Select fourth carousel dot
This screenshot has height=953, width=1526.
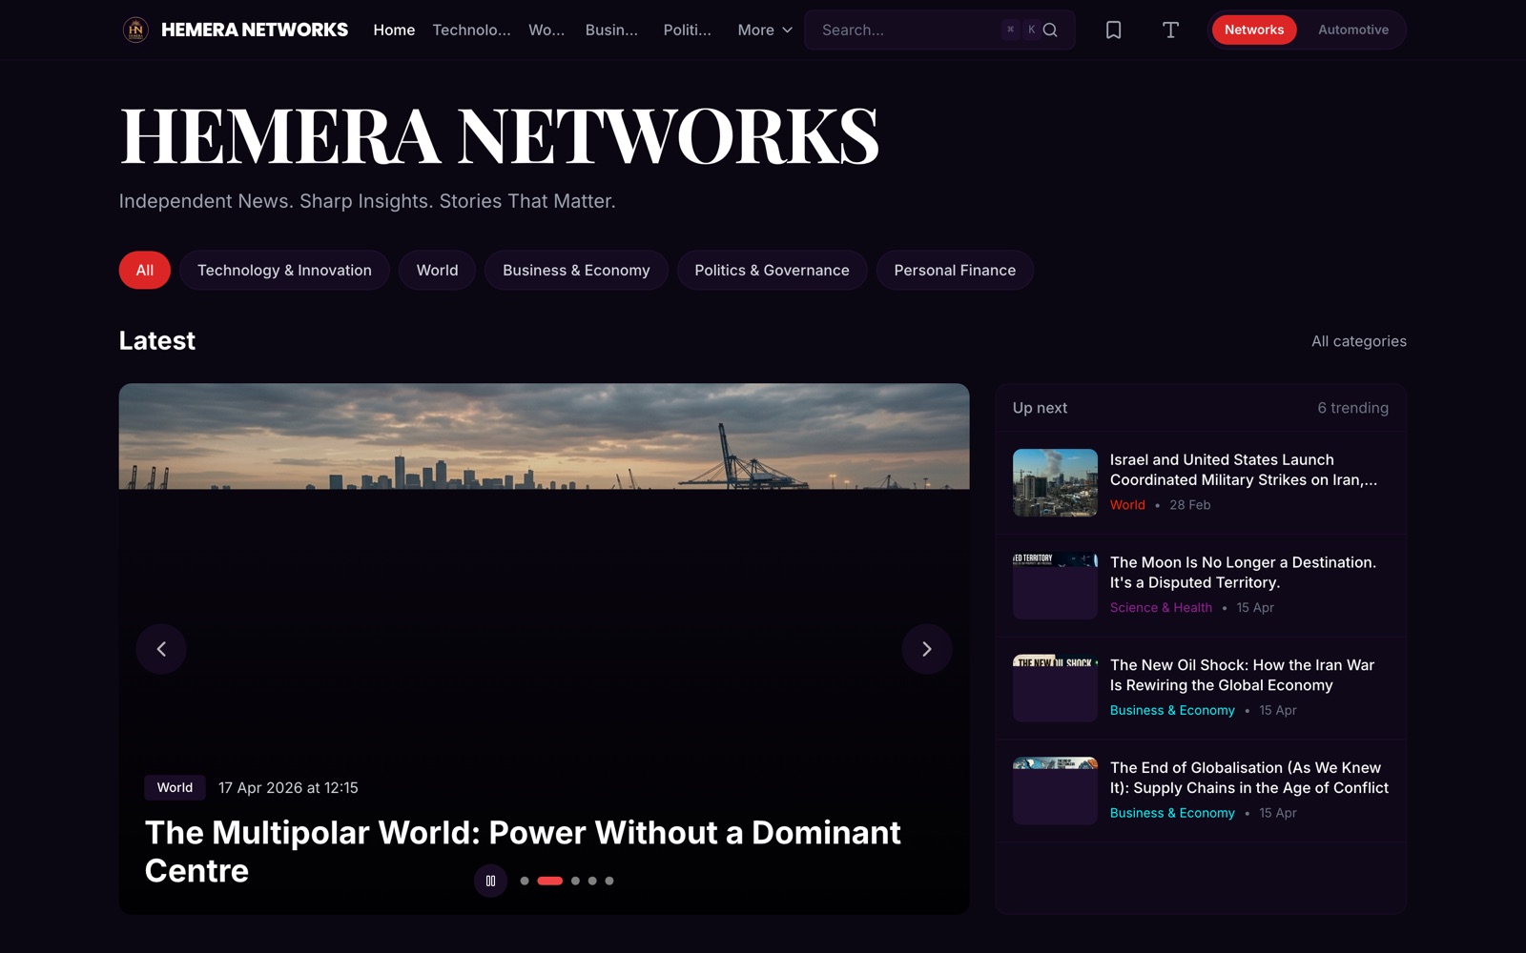point(592,881)
